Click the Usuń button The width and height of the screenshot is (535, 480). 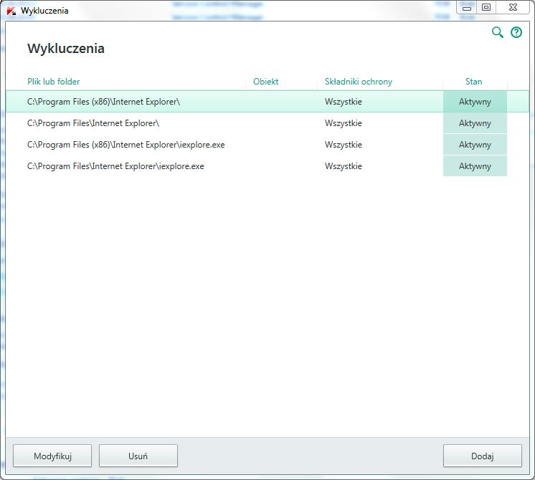138,456
